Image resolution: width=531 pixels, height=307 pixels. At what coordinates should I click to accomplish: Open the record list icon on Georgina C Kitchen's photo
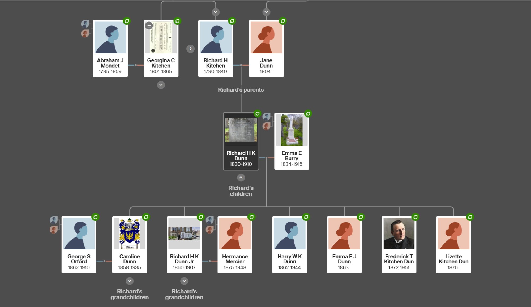(x=149, y=26)
